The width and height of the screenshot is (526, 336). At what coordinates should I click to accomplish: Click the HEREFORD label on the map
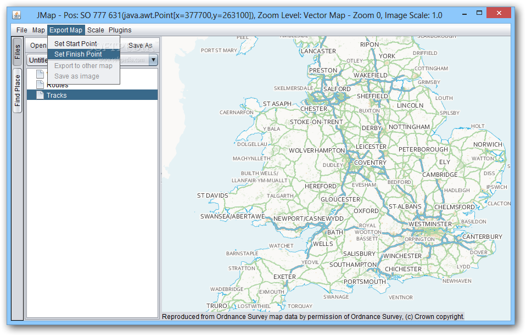pyautogui.click(x=320, y=186)
